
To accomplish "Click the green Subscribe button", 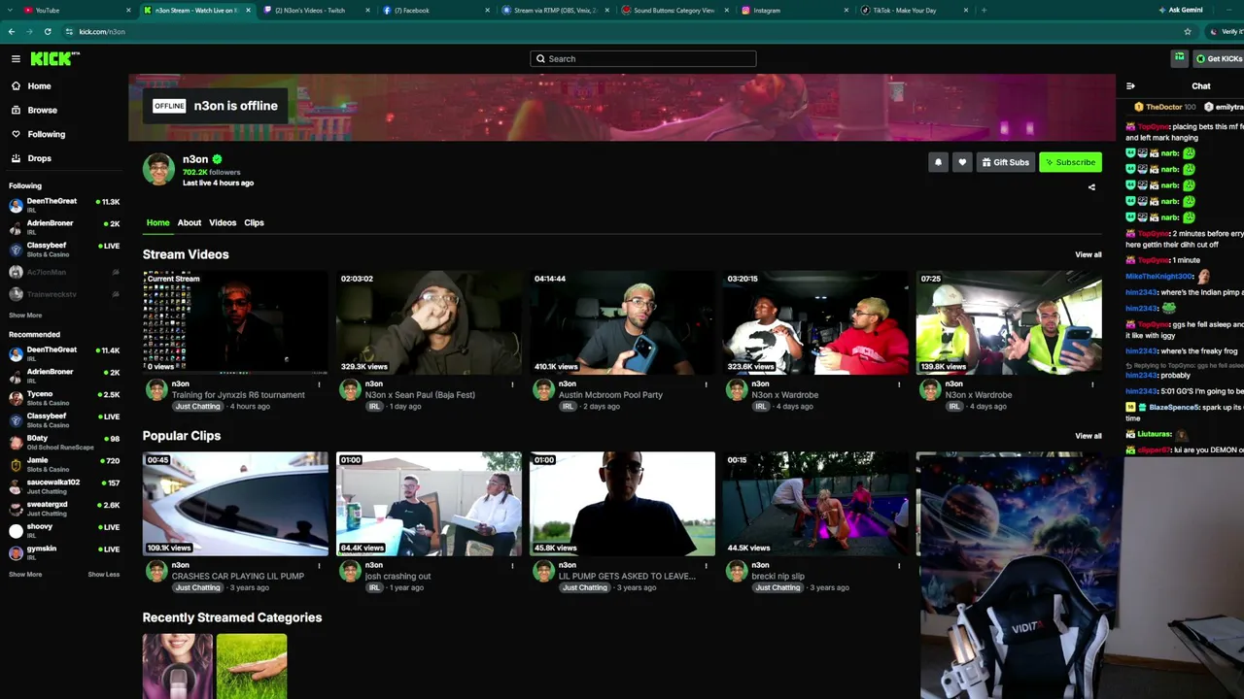I will point(1070,162).
